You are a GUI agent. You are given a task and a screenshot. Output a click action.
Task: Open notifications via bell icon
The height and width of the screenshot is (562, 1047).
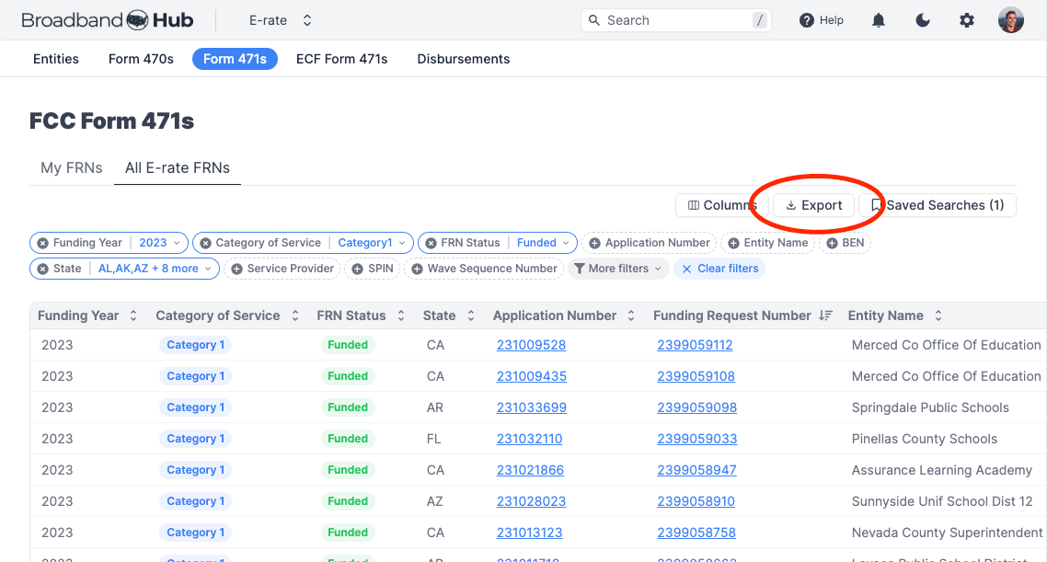pos(879,19)
